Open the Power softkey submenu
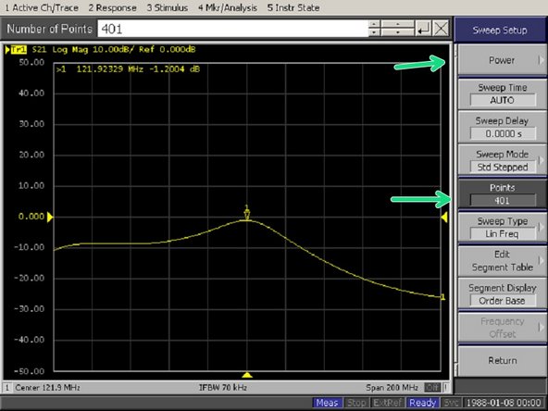Viewport: 548px width, 411px height. (x=502, y=60)
